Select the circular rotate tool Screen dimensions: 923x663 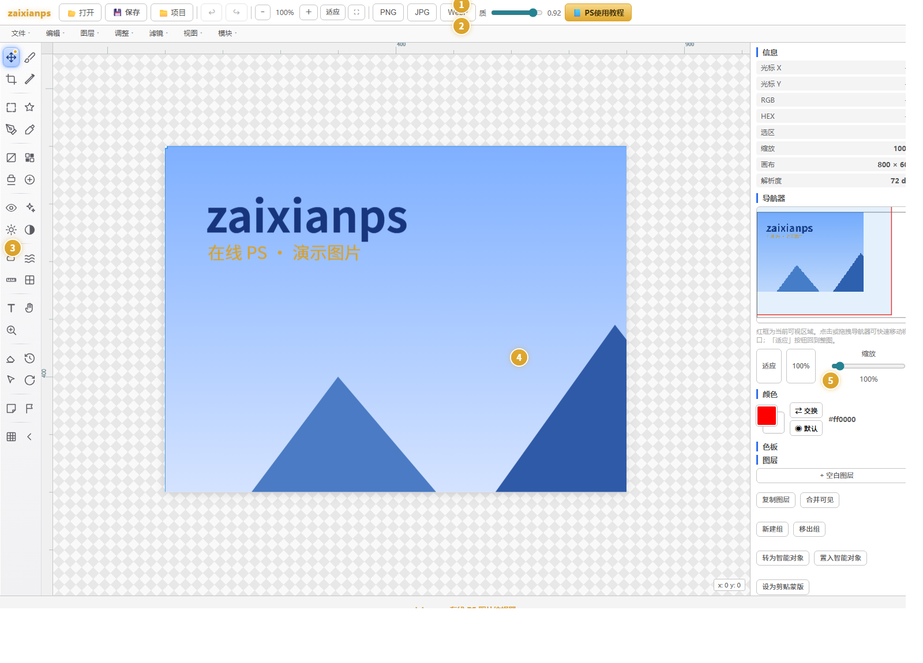[x=30, y=380]
